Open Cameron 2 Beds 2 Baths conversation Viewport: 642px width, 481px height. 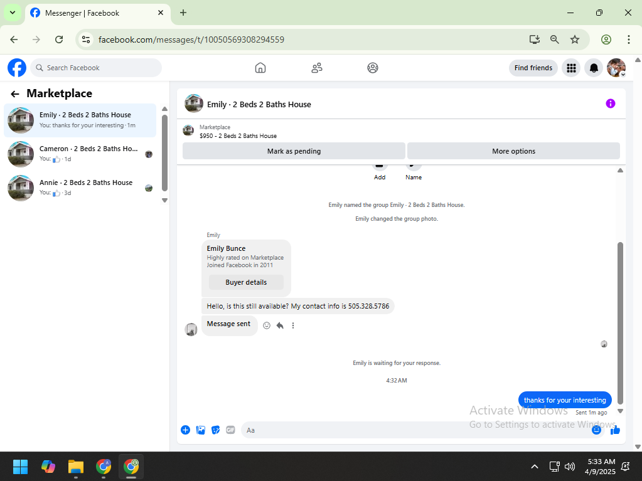tap(80, 154)
